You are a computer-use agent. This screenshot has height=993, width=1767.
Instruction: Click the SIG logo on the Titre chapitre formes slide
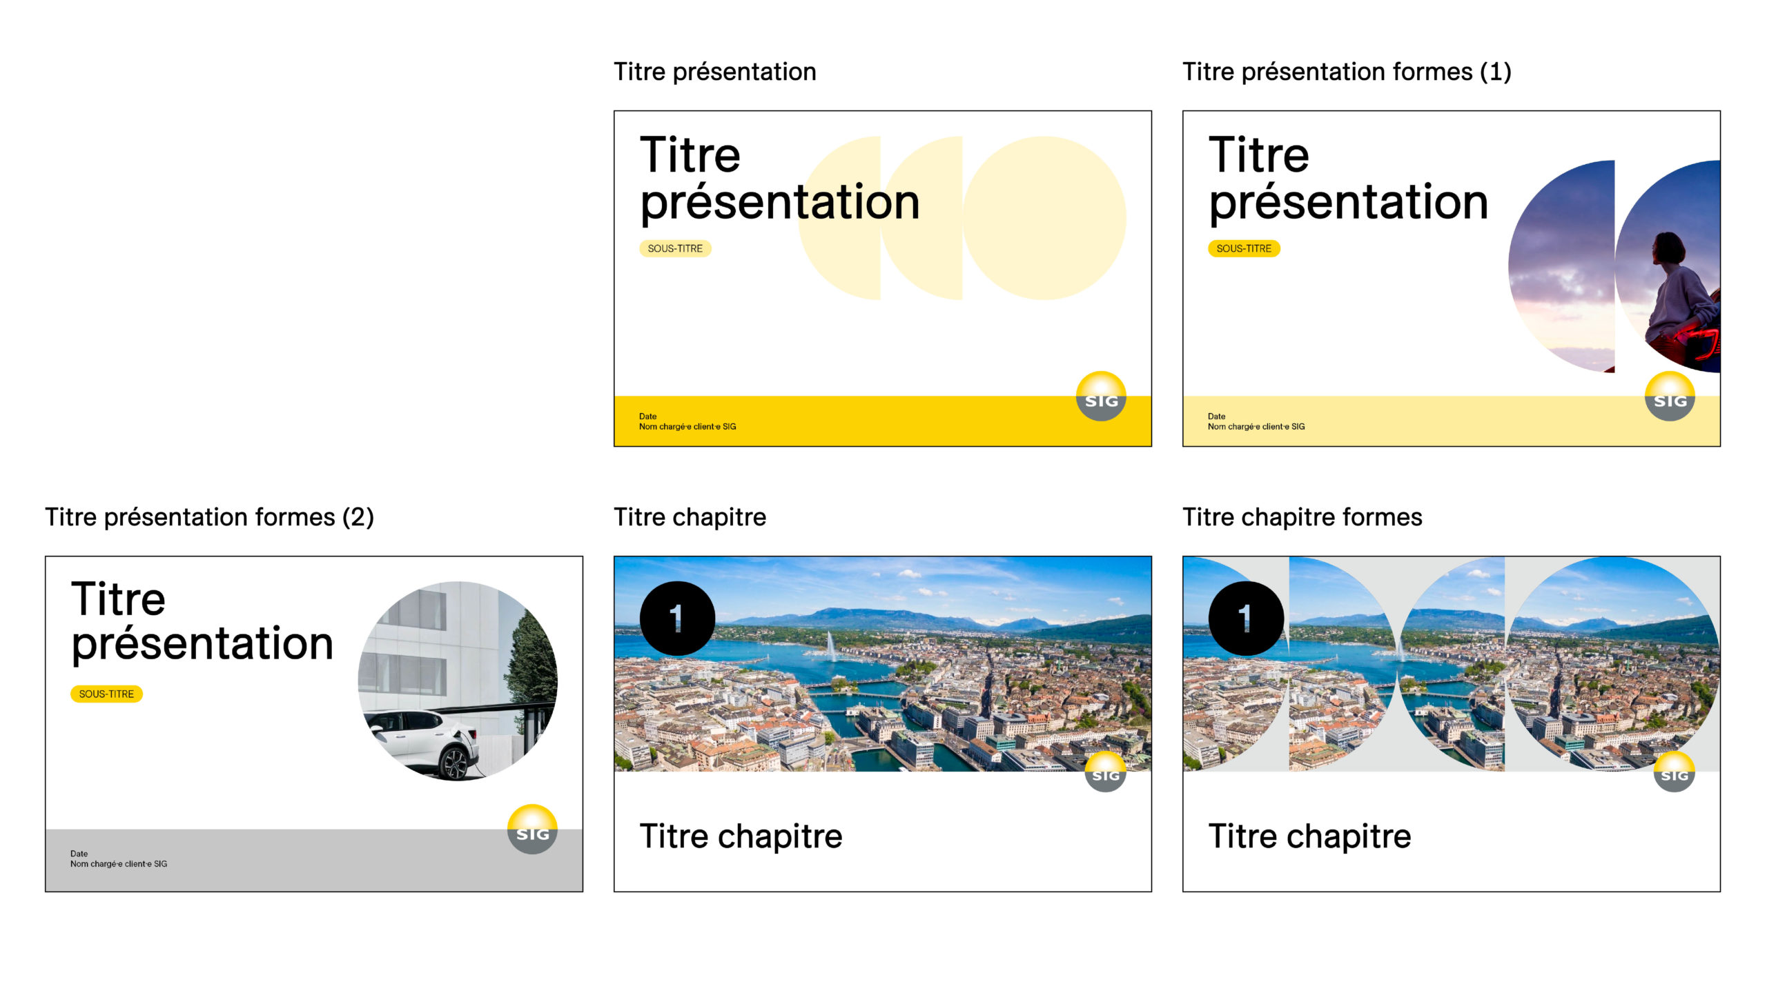point(1674,772)
